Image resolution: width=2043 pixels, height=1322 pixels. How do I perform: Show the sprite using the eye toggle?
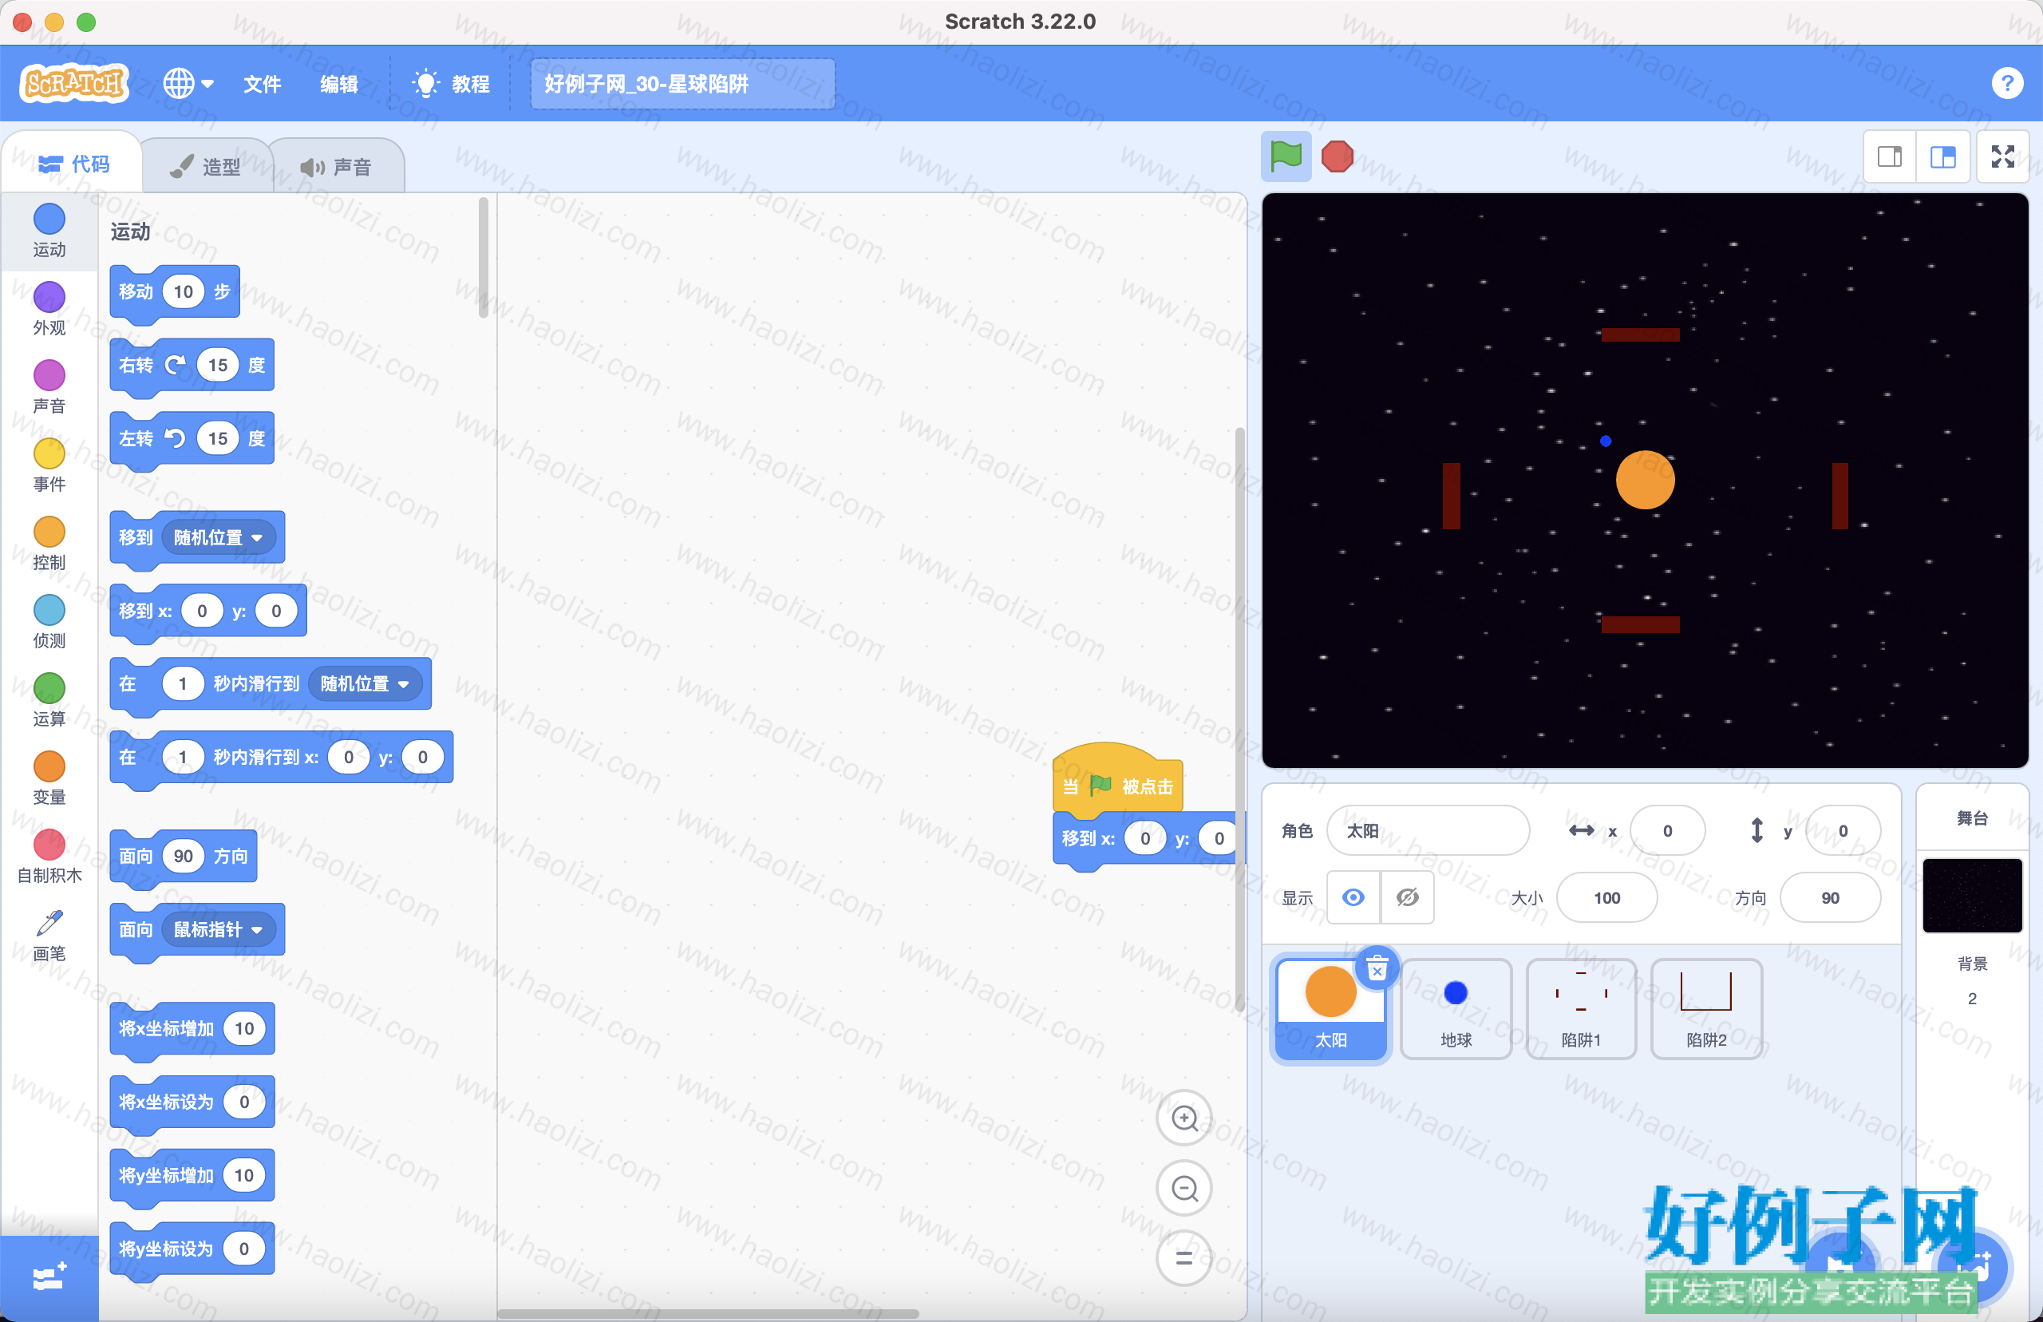(1353, 897)
